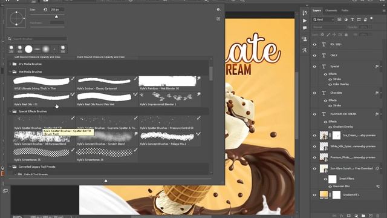Open the brush picker settings gear
387x218 pixels.
tap(218, 10)
